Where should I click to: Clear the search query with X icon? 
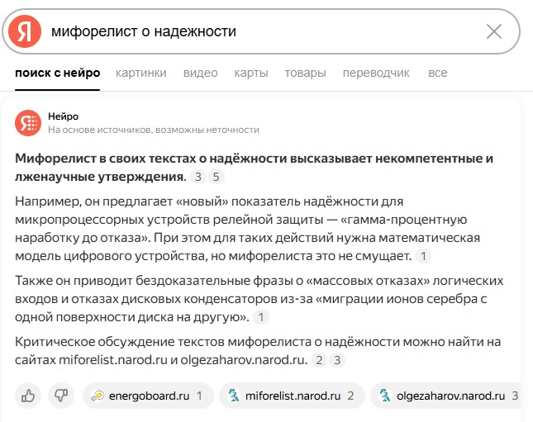point(494,31)
